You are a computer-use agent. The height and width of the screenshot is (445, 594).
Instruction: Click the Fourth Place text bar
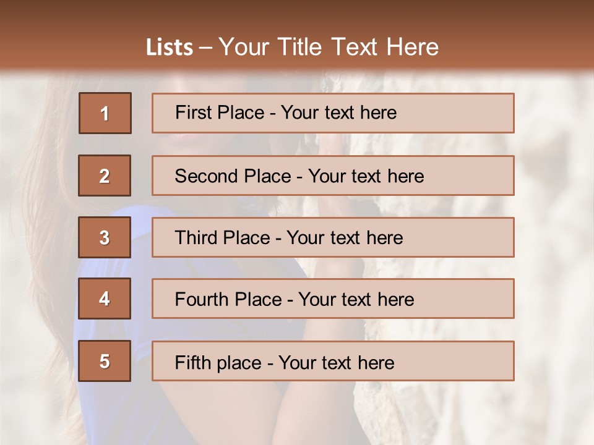(x=333, y=299)
